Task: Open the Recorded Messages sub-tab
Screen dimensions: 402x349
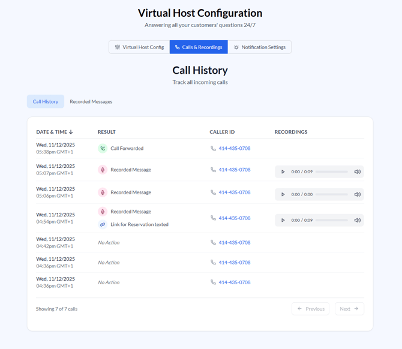Action: click(91, 102)
